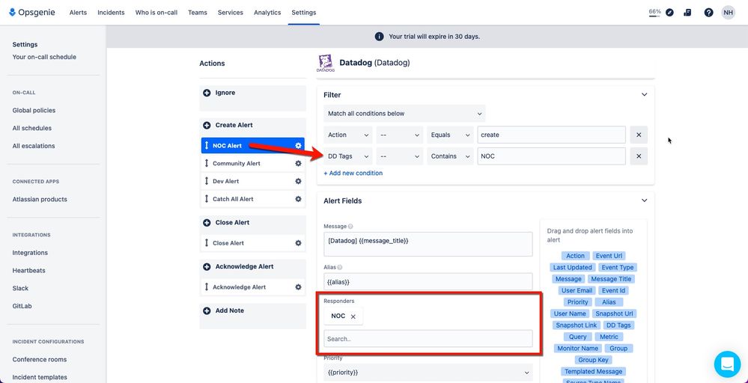Open Heartbeats in sidebar
748x383 pixels.
[29, 271]
